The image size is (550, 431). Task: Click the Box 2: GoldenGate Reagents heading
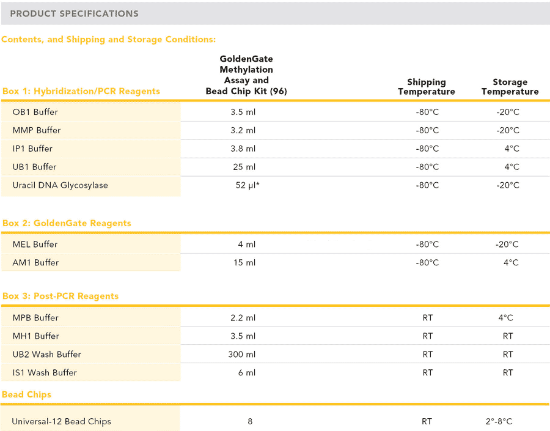click(x=67, y=223)
